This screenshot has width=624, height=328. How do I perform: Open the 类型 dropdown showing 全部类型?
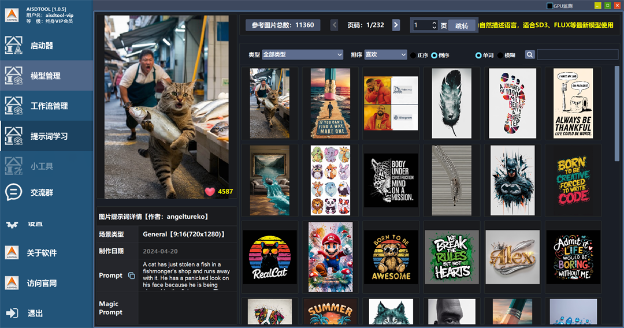(x=302, y=55)
